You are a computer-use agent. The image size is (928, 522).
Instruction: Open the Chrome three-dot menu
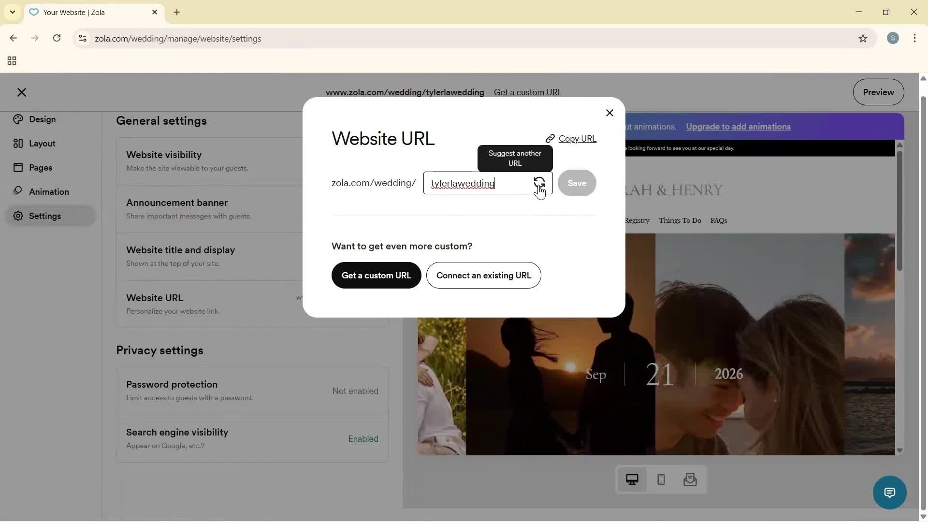click(x=915, y=38)
